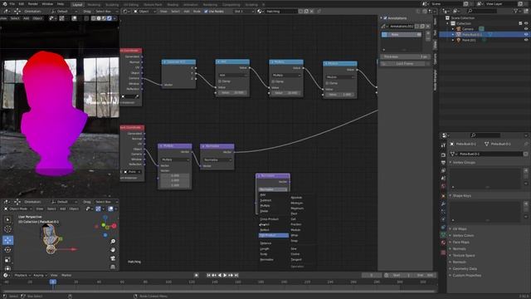
Task: Click the Value field on the Add node
Action: 232,92
